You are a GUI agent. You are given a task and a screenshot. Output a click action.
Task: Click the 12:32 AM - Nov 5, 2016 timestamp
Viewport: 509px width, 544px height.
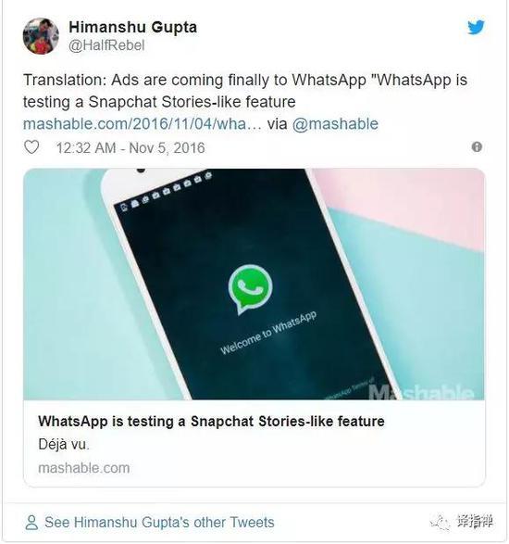point(130,147)
